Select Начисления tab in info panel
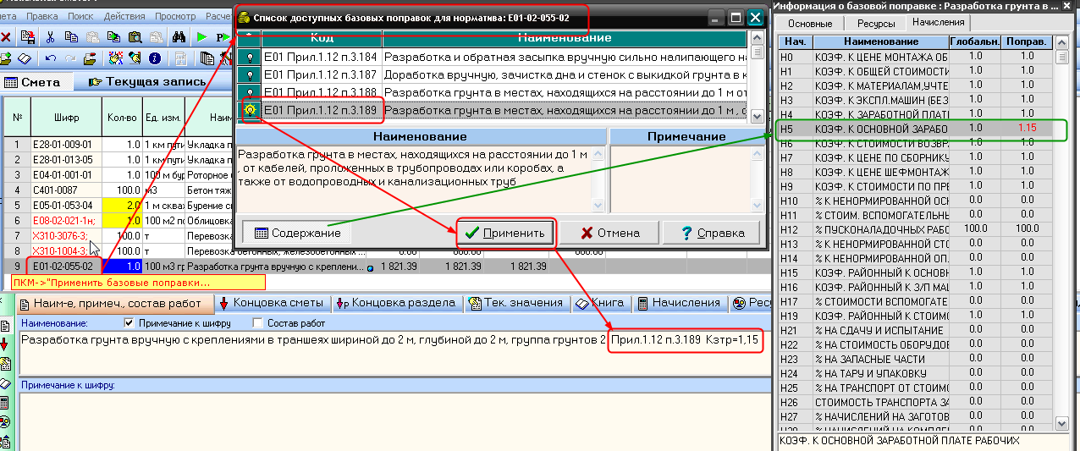1080x451 pixels. tap(939, 23)
